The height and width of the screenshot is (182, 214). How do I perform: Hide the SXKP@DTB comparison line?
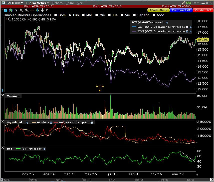click(187, 31)
